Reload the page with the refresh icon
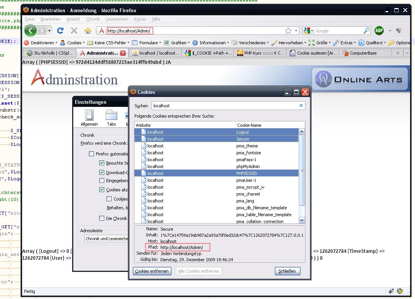Screen dimensions: 415x299 pyautogui.click(x=60, y=31)
